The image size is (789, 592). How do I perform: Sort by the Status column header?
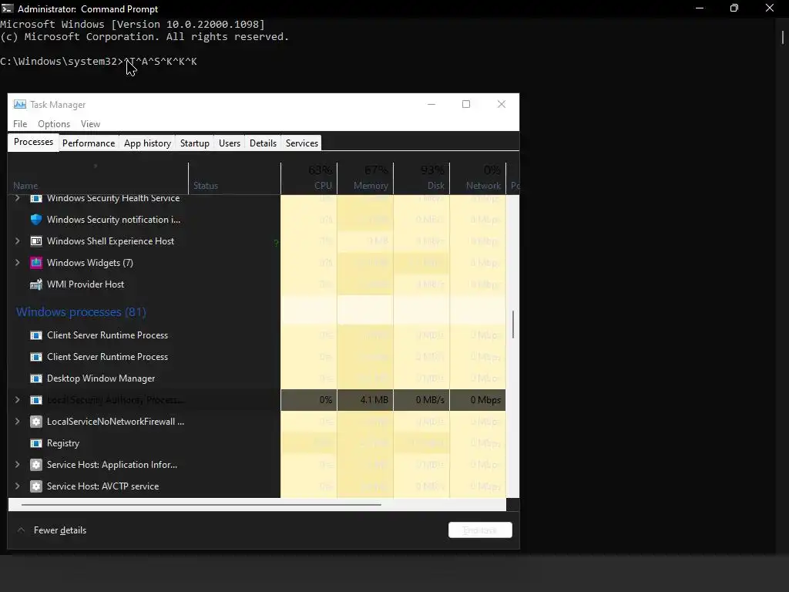click(234, 178)
